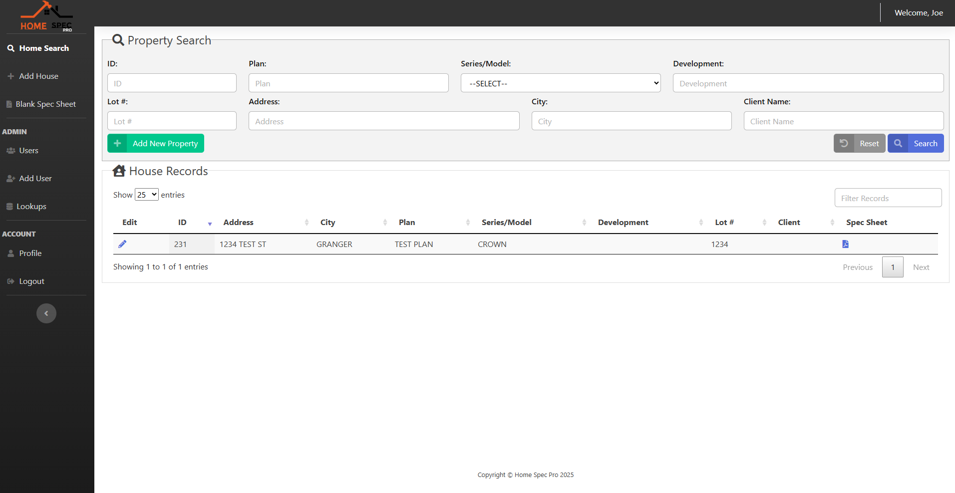This screenshot has height=493, width=955.
Task: Click the undo arrow icon on the Reset button
Action: coord(844,143)
